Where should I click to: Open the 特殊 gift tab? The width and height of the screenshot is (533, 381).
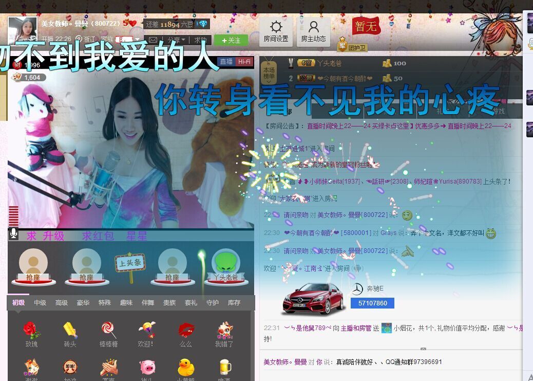pyautogui.click(x=105, y=302)
